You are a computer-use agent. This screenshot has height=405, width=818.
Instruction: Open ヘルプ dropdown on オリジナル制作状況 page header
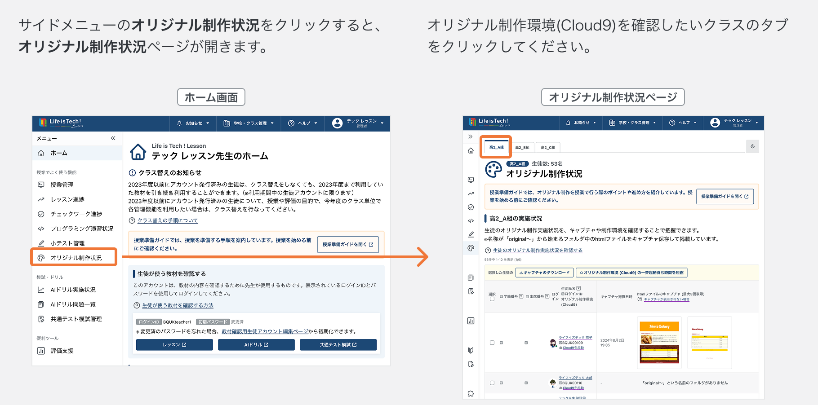[x=683, y=123]
